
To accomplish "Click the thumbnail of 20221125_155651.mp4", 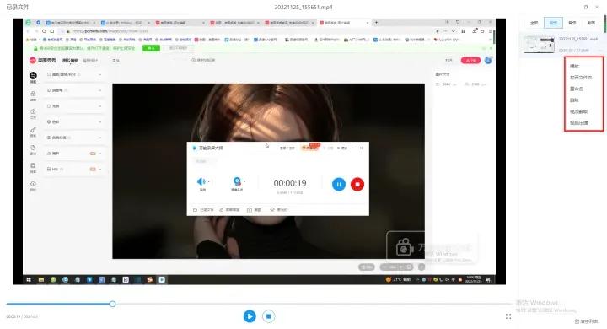I will point(539,44).
